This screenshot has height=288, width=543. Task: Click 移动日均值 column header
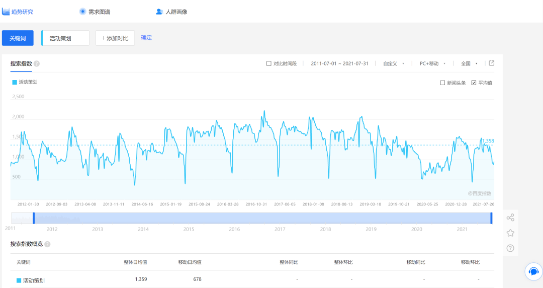click(190, 262)
